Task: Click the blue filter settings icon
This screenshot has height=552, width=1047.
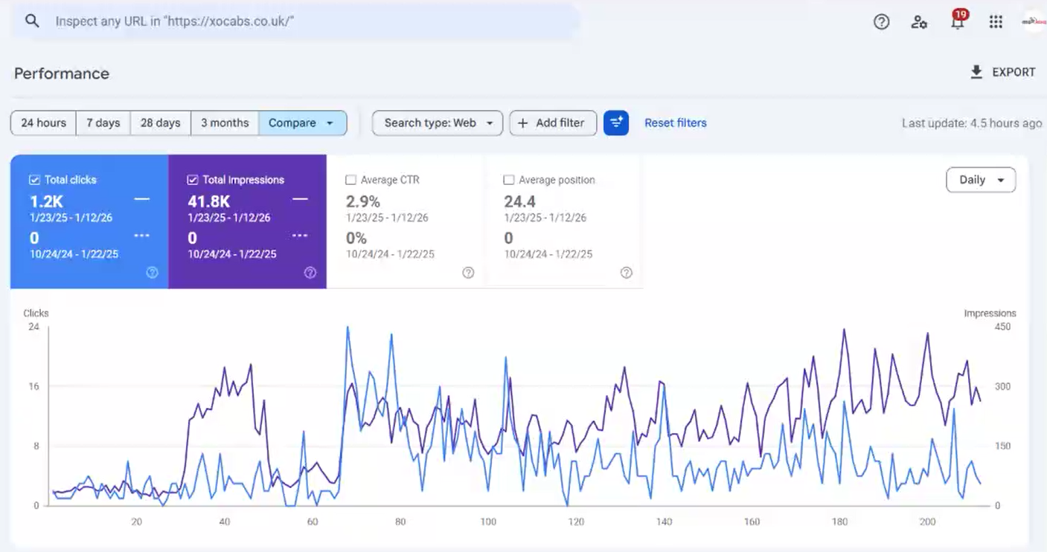Action: tap(616, 123)
